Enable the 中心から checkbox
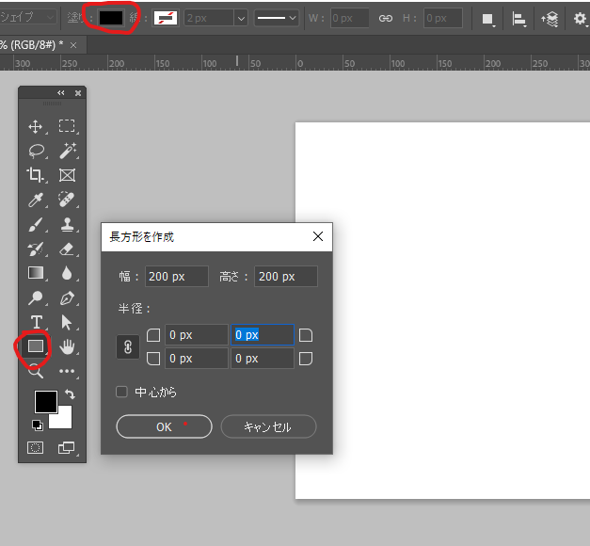This screenshot has width=590, height=546. [x=121, y=392]
